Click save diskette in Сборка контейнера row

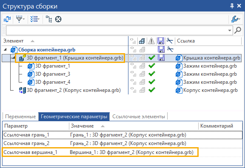161,49
